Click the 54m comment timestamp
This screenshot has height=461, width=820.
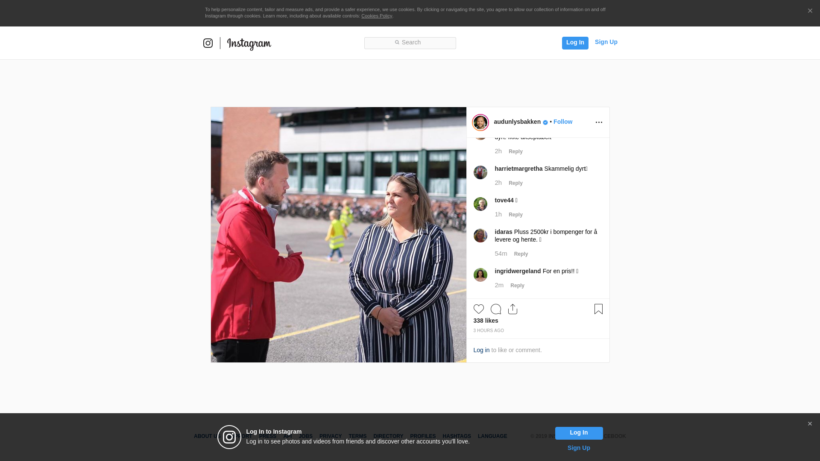point(501,254)
